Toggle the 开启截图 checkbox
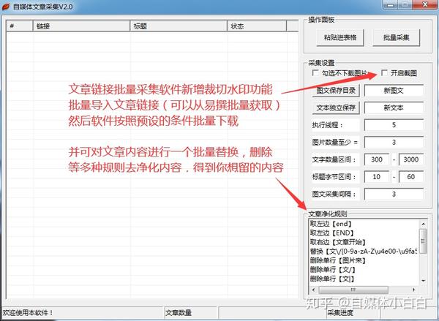The height and width of the screenshot is (321, 439). [x=385, y=73]
